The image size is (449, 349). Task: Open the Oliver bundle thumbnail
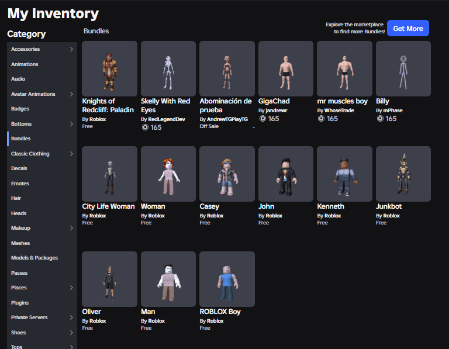point(110,279)
